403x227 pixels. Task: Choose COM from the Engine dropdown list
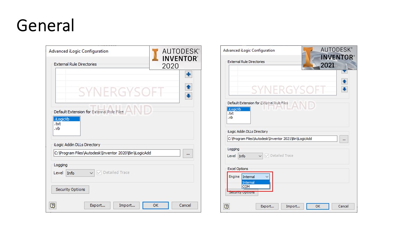pos(246,187)
